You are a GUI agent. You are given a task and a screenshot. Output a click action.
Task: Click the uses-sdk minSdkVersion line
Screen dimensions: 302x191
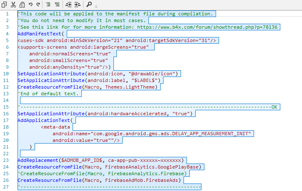(x=117, y=40)
